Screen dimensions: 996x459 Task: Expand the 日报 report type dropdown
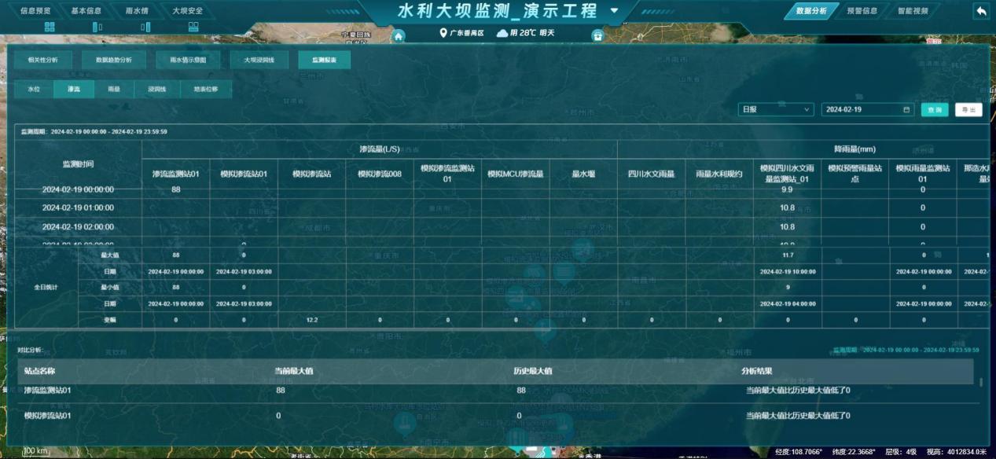[x=776, y=110]
